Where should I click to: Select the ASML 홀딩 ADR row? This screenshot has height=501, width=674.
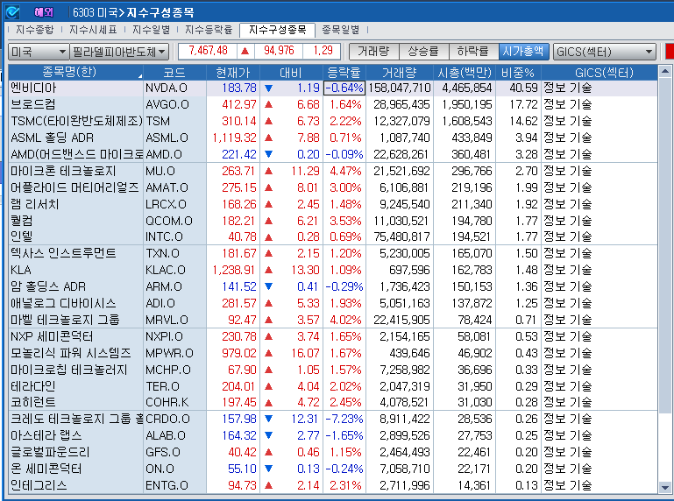pyautogui.click(x=333, y=138)
